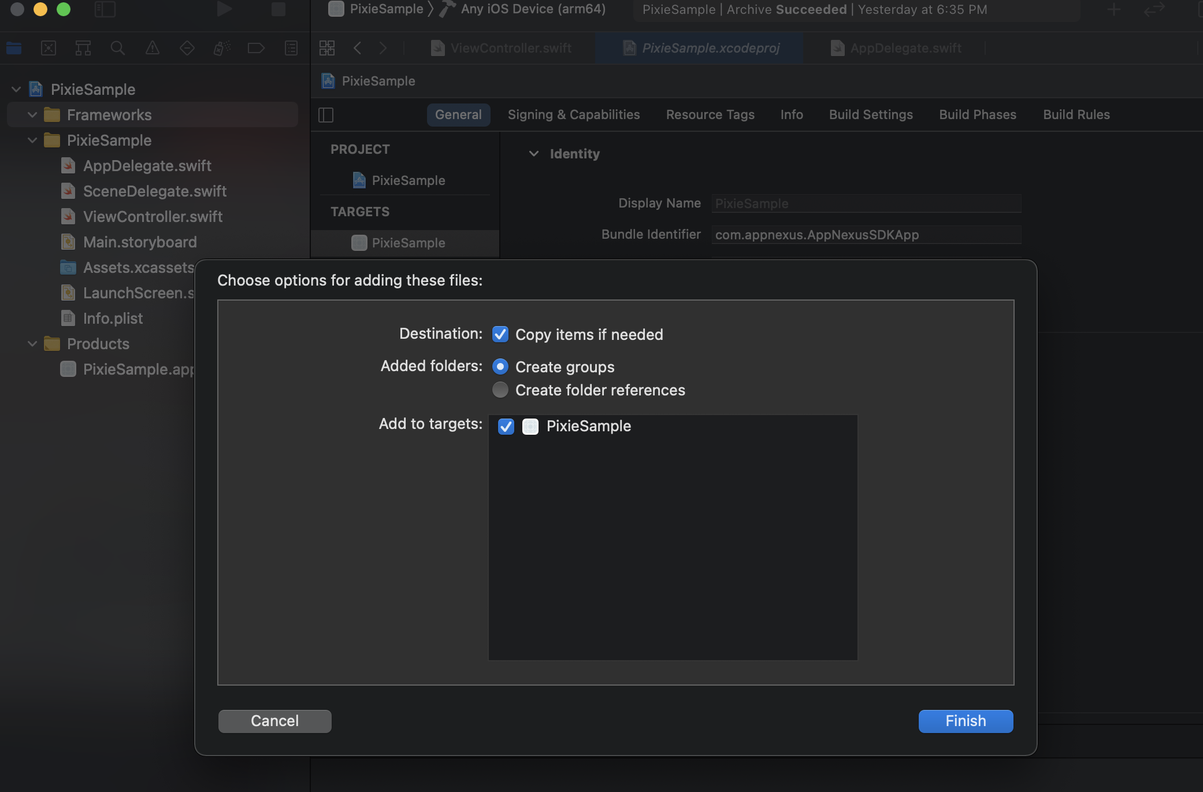Click the Finish button to confirm

[966, 720]
